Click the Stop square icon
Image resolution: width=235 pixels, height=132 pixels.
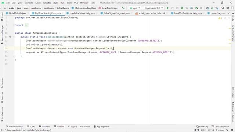[x=201, y=8]
